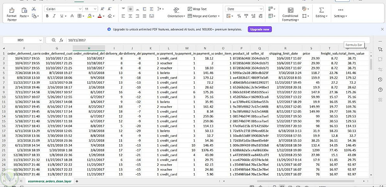Open the Name Box H91 dropdown
The image size is (386, 187).
tap(41, 40)
